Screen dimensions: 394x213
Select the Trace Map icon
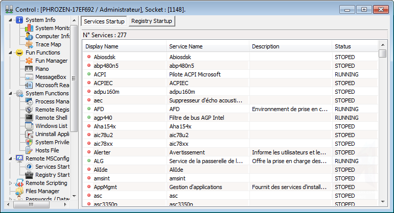pos(29,44)
